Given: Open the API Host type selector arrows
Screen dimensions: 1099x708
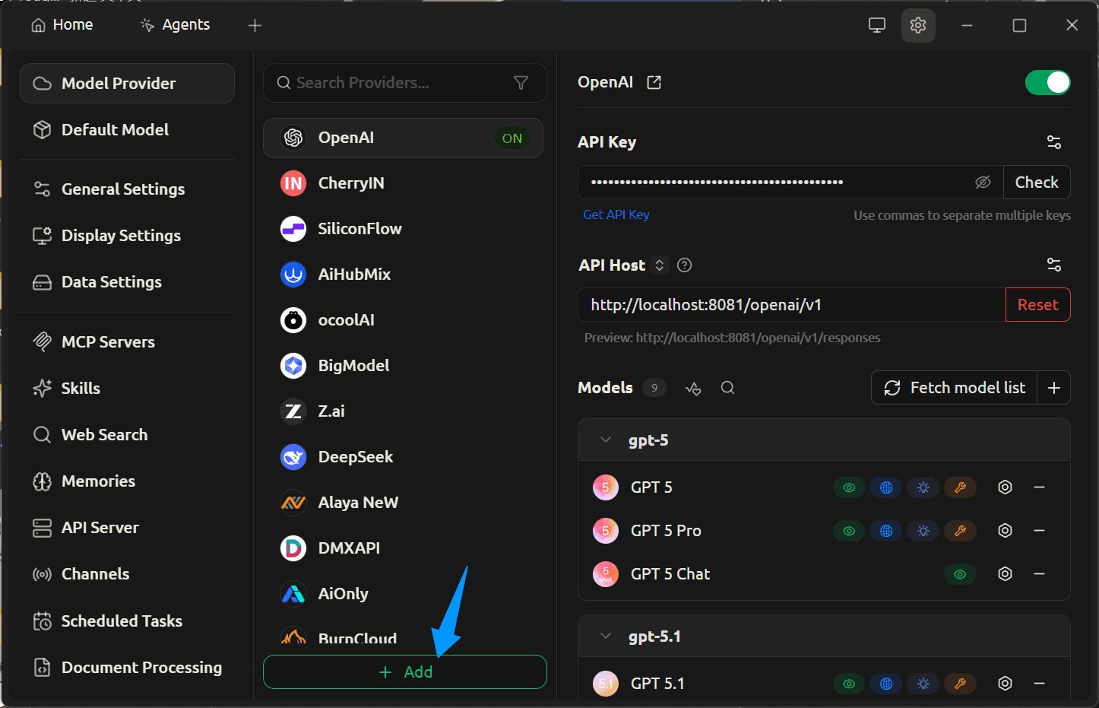Looking at the screenshot, I should 660,265.
